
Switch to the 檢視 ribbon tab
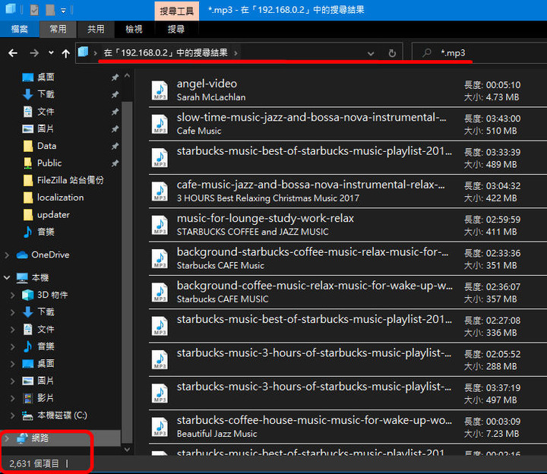[x=134, y=29]
